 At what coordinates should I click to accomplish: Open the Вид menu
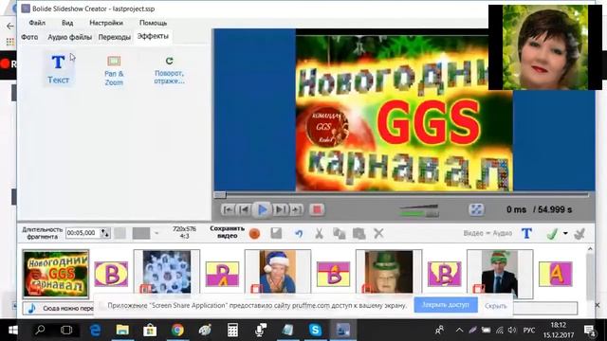(x=67, y=23)
